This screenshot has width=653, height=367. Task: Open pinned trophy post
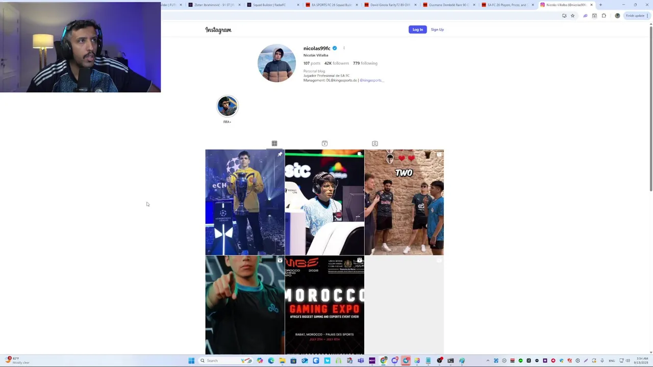click(x=245, y=202)
